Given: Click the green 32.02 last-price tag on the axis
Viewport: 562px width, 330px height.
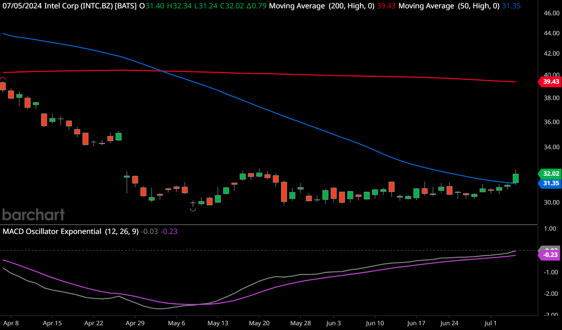Looking at the screenshot, I should coord(550,174).
